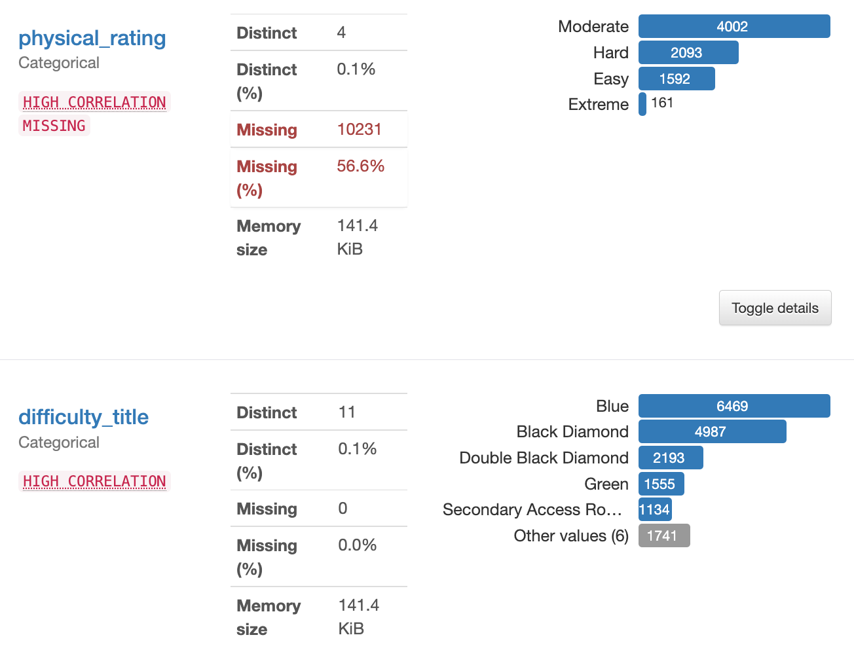The height and width of the screenshot is (669, 854).
Task: Click the Green bar showing 1555
Action: (x=661, y=484)
